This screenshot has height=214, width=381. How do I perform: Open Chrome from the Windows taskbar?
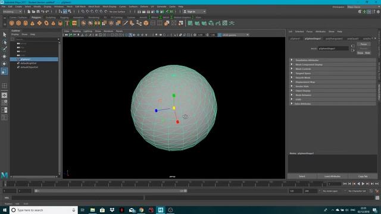(x=141, y=210)
